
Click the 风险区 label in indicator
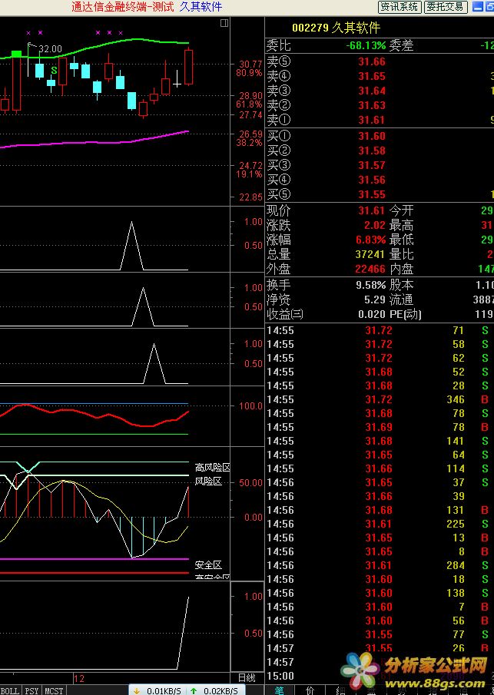click(x=208, y=482)
